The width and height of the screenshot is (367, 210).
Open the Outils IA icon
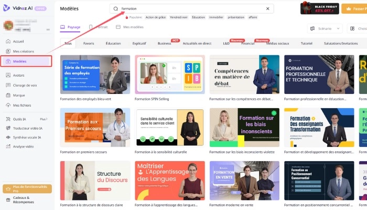click(x=8, y=119)
